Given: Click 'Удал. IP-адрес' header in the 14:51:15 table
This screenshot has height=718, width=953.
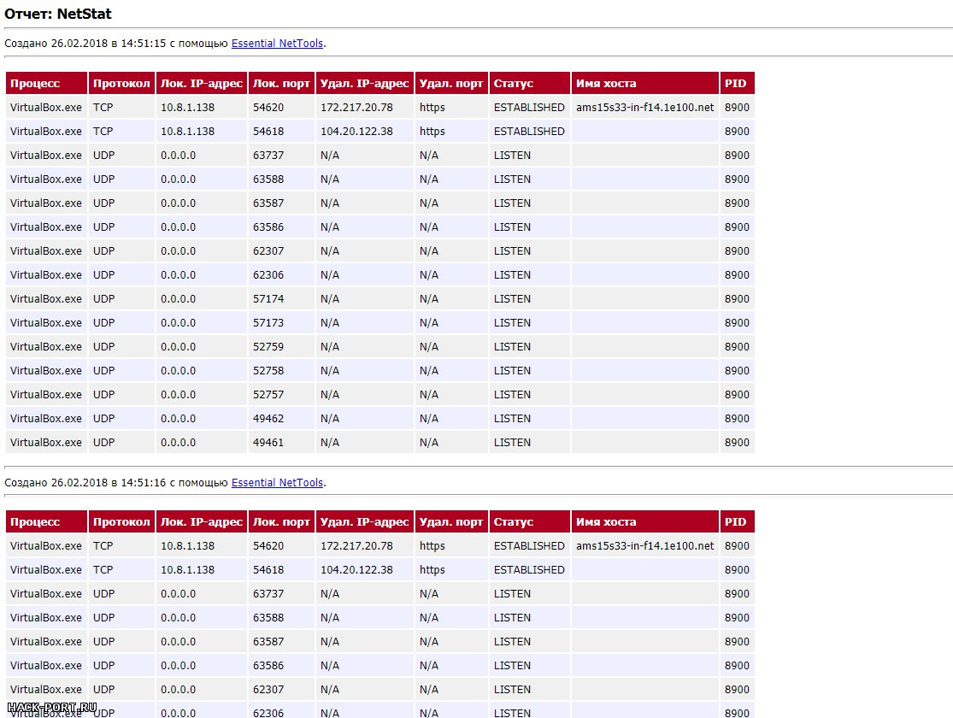Looking at the screenshot, I should pos(365,83).
